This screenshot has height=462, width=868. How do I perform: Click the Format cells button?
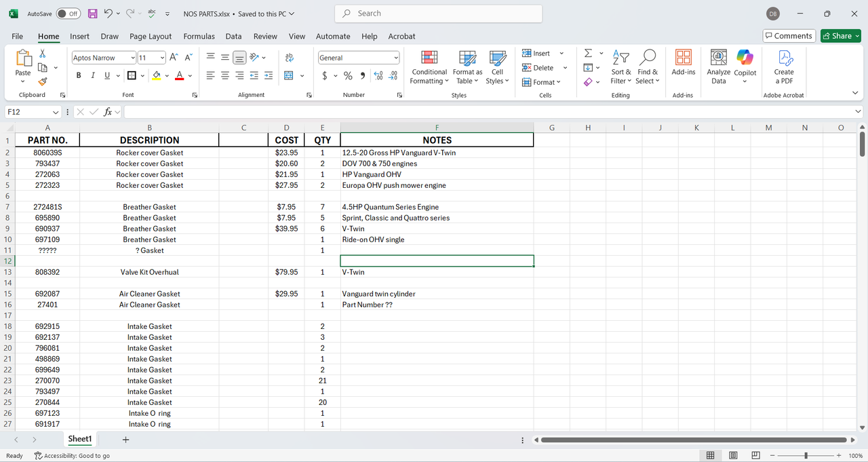click(542, 82)
